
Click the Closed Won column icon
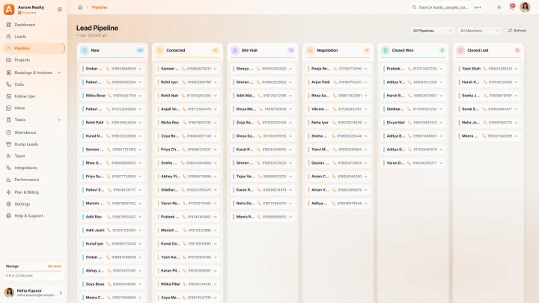(386, 51)
